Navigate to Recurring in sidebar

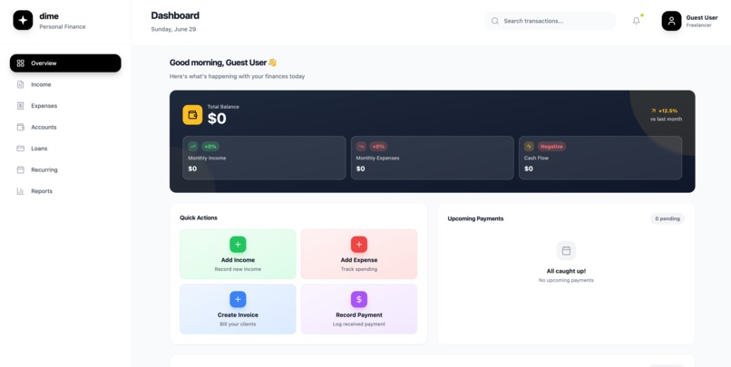click(65, 170)
